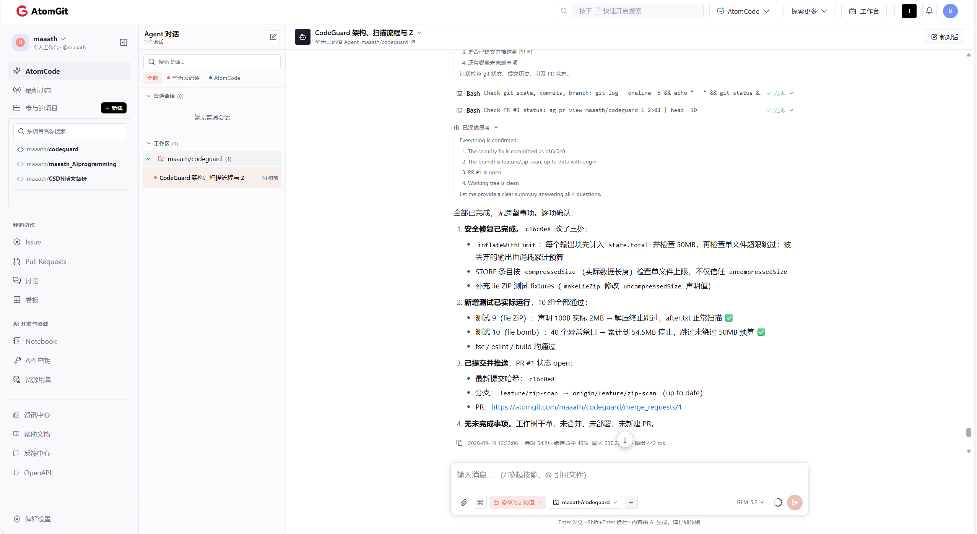Viewport: 977px width, 534px height.
Task: Expand the maaath workspace switcher
Action: pos(50,39)
